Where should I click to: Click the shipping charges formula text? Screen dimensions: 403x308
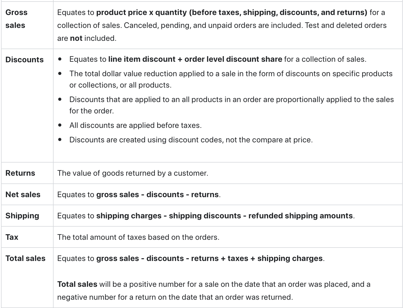(224, 216)
